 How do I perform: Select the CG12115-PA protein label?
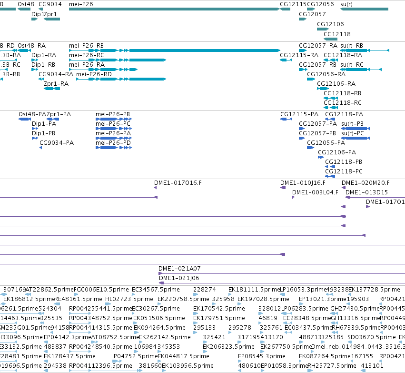[299, 114]
